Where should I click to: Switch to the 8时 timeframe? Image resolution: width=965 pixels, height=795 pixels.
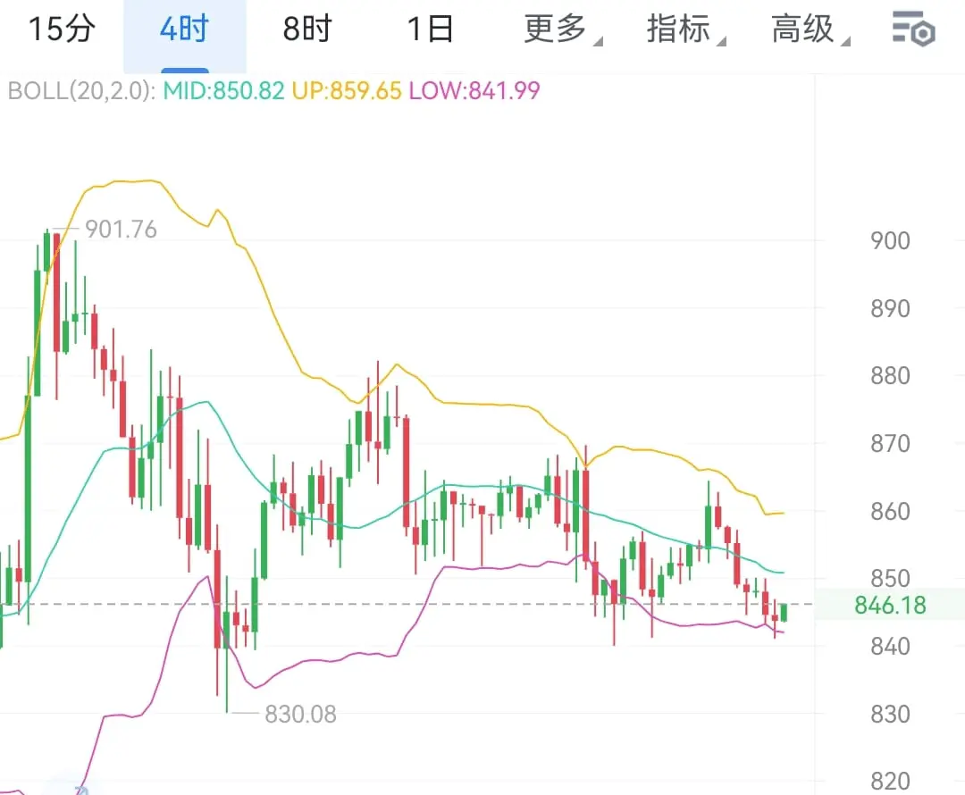(306, 30)
